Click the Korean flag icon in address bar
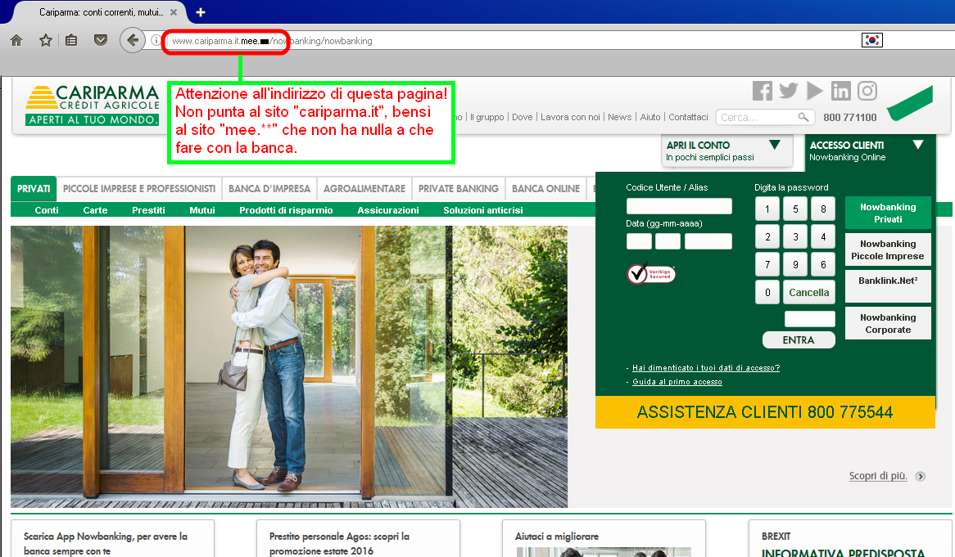This screenshot has height=557, width=955. [x=872, y=40]
